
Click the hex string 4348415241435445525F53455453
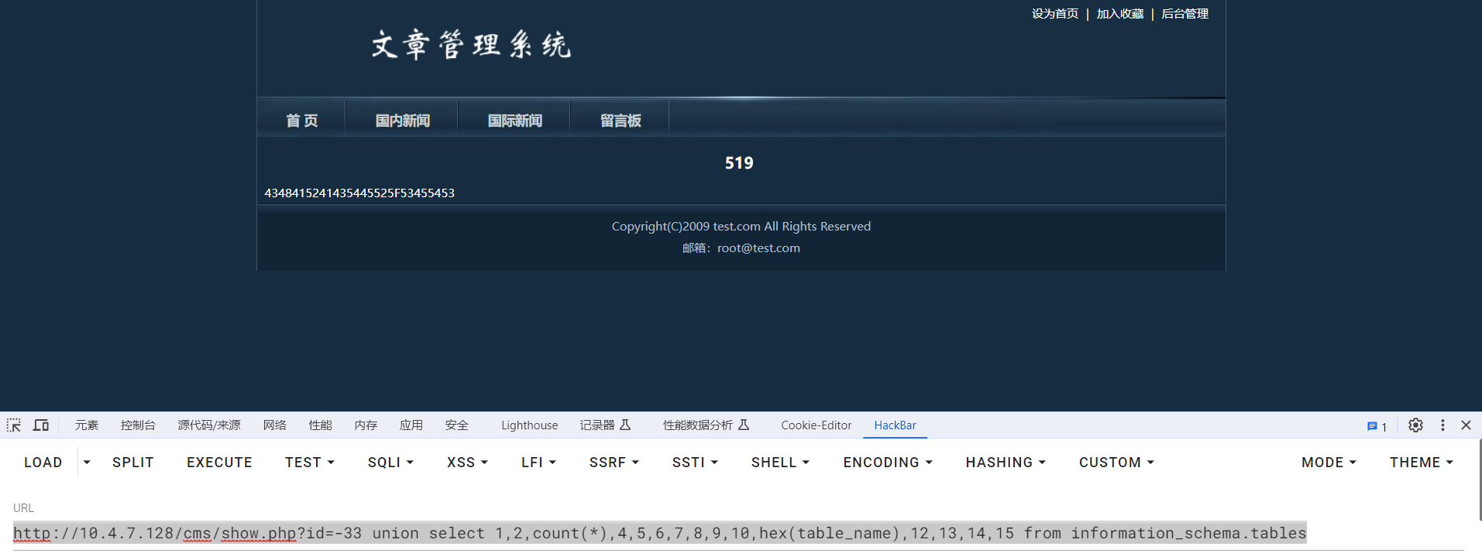pos(359,193)
